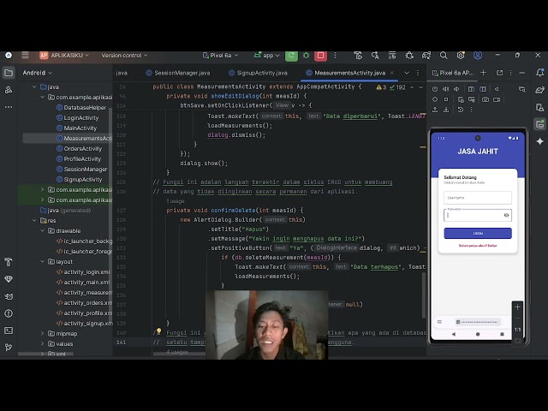Take emulator screenshot with camera icon
The image size is (548, 411).
[x=485, y=99]
